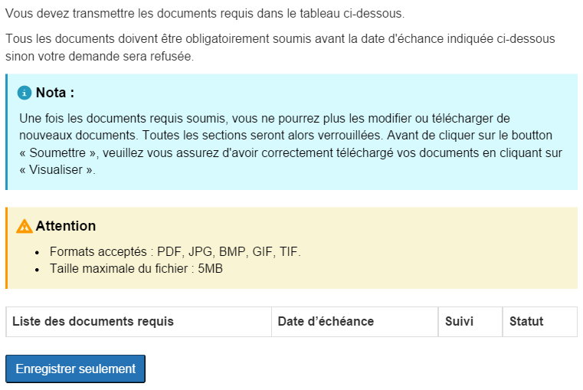
Task: Click the Suivi column header
Action: (459, 321)
